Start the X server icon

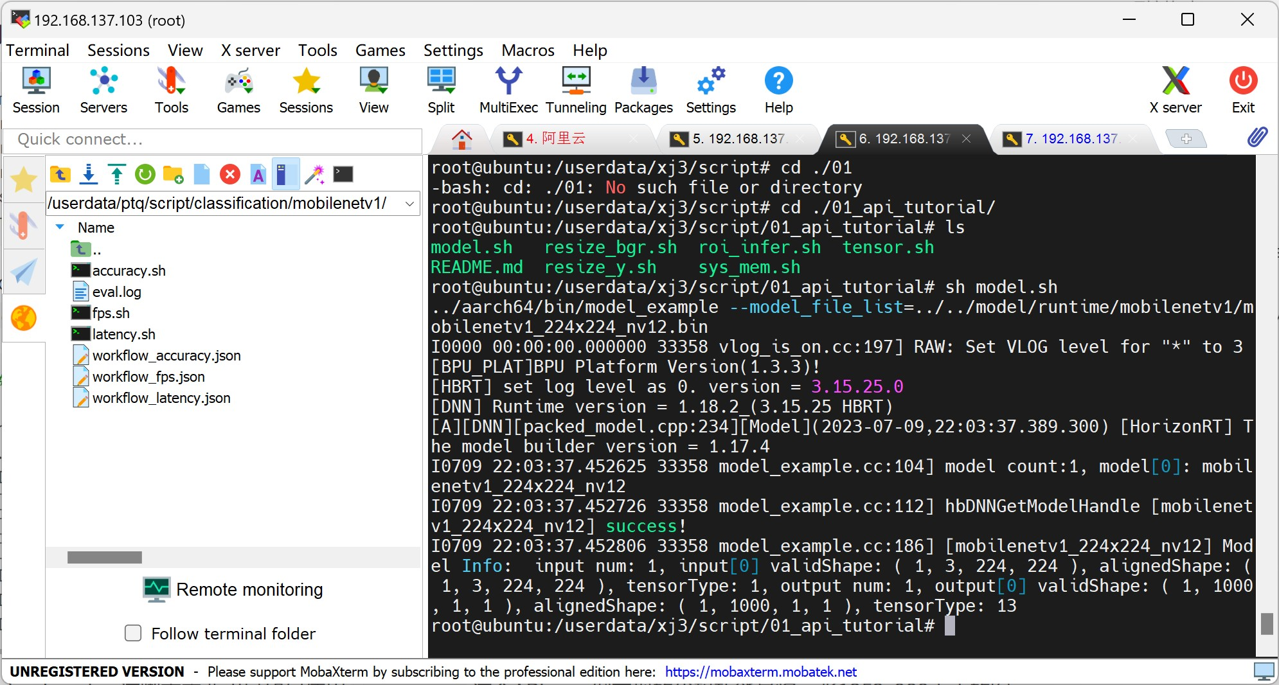pos(1176,91)
